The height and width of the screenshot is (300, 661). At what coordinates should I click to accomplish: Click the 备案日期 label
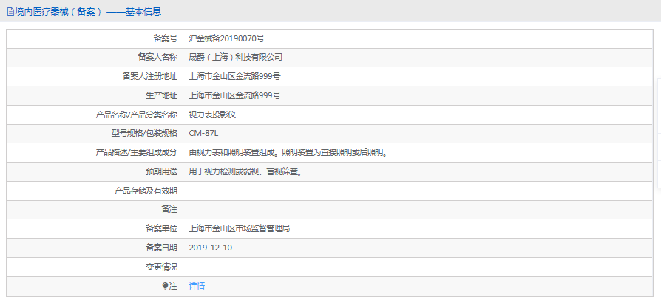pos(162,248)
